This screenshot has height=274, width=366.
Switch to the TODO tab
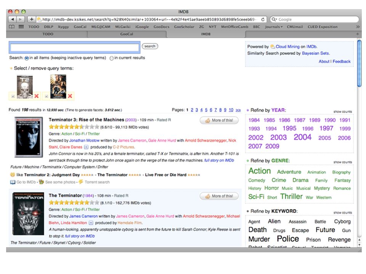(x=48, y=34)
